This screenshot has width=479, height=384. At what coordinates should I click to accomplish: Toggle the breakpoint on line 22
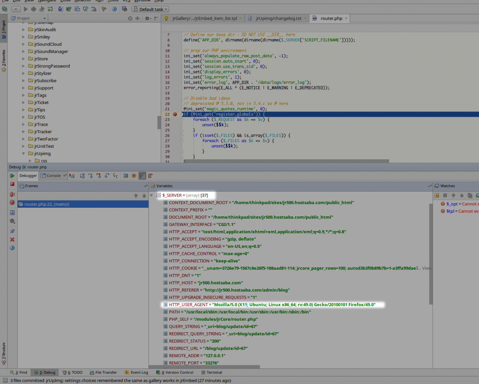(x=175, y=114)
